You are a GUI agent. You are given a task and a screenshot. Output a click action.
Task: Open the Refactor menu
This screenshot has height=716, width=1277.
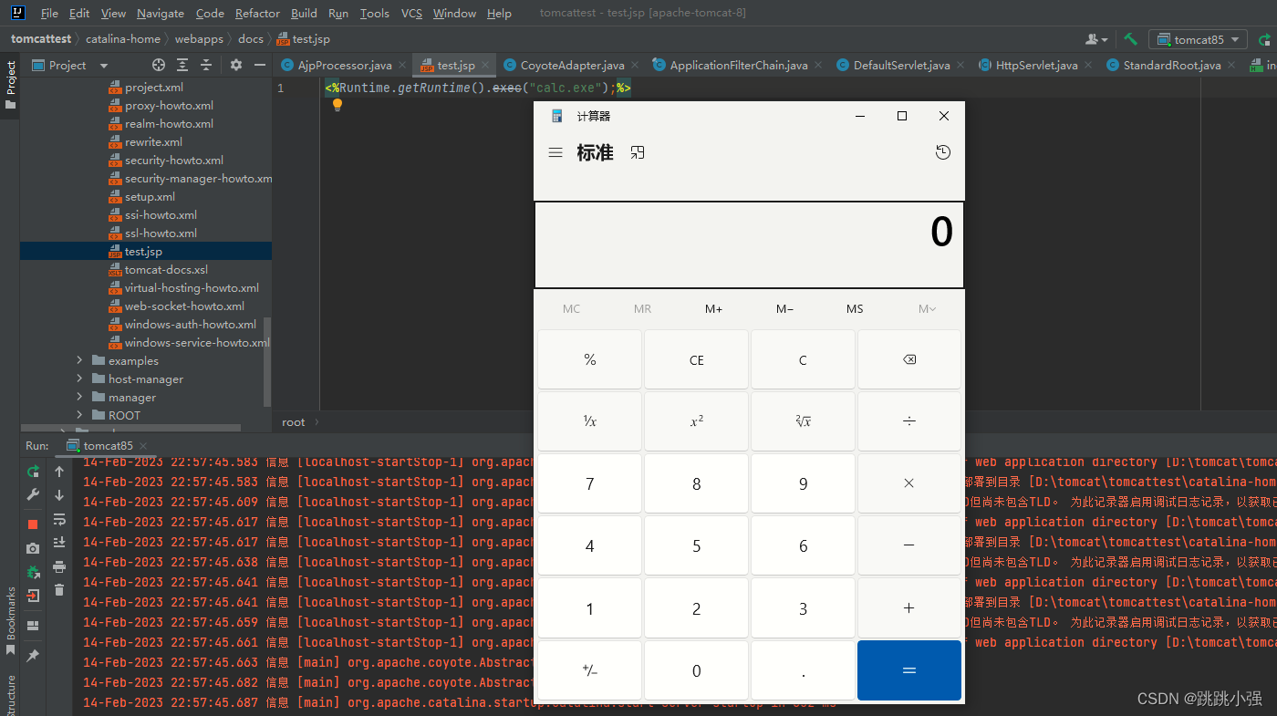(x=257, y=14)
